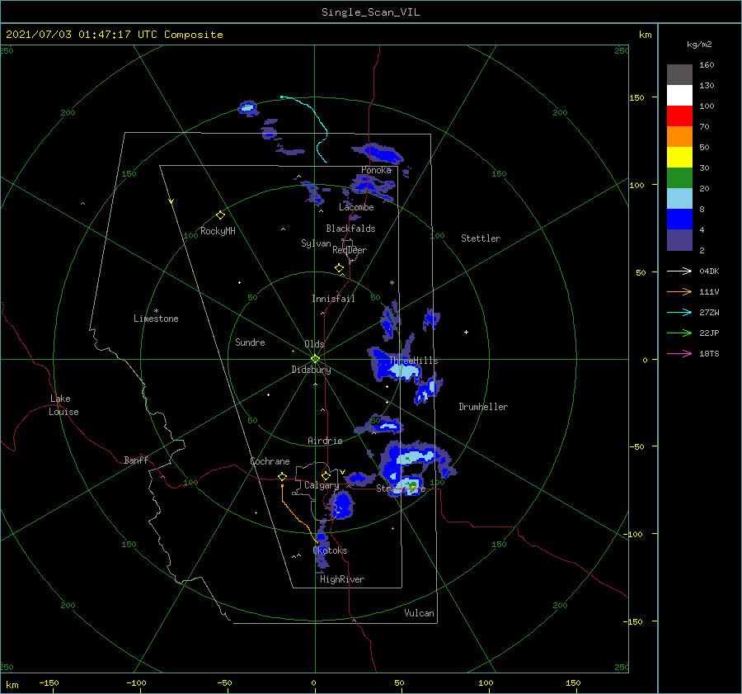Click the green 22JP track arrow
Image resolution: width=742 pixels, height=694 pixels.
[679, 333]
